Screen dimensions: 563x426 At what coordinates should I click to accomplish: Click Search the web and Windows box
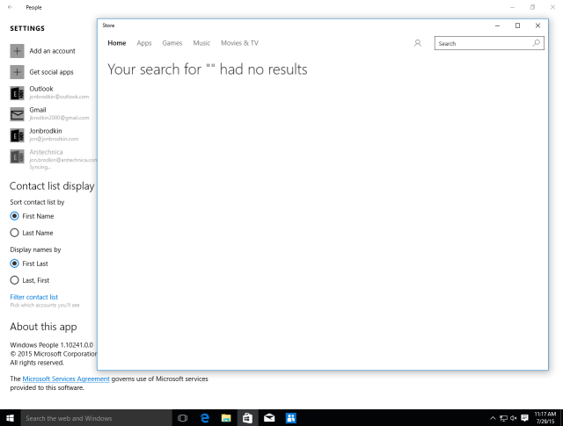(96, 418)
